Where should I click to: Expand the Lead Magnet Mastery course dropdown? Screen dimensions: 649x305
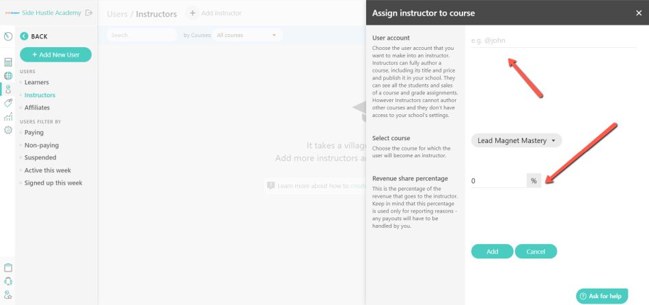(516, 140)
